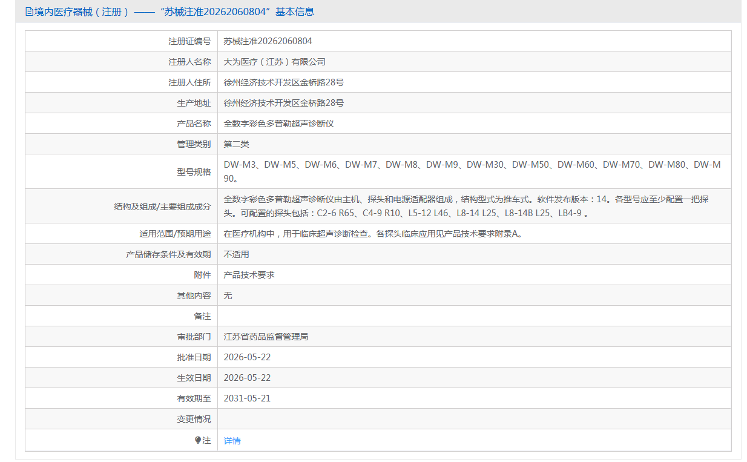The image size is (747, 462).
Task: Click the 生效日期 value 2026-05-22
Action: [248, 378]
